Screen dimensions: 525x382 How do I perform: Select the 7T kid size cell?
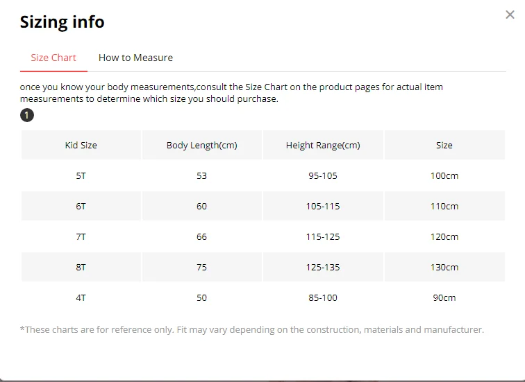(81, 236)
